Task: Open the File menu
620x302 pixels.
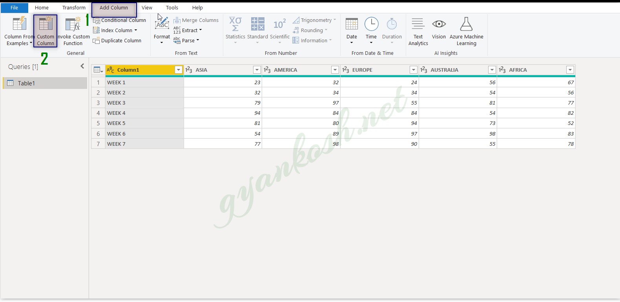Action: [x=14, y=8]
